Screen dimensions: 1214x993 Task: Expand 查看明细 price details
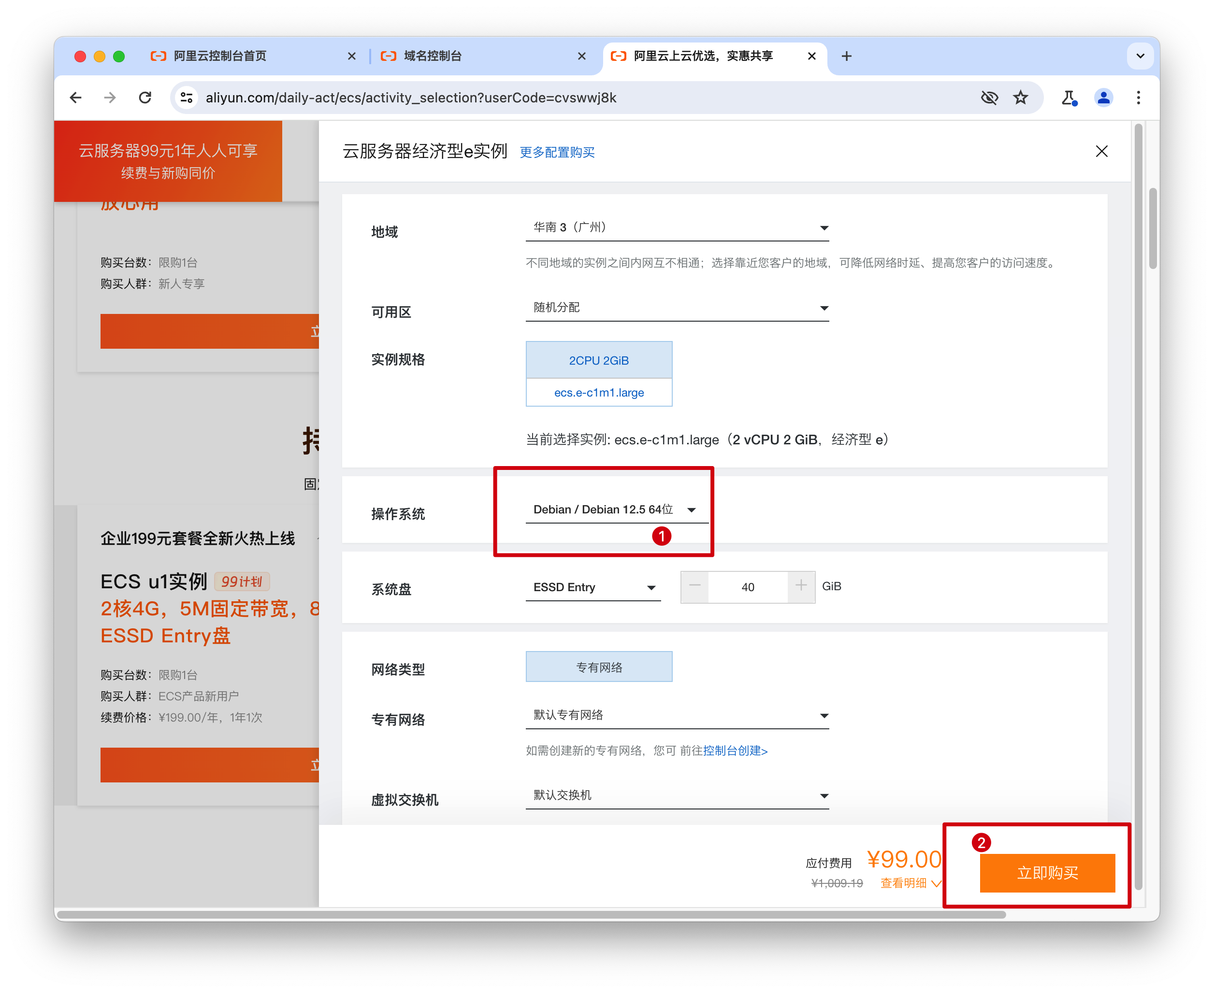tap(910, 883)
